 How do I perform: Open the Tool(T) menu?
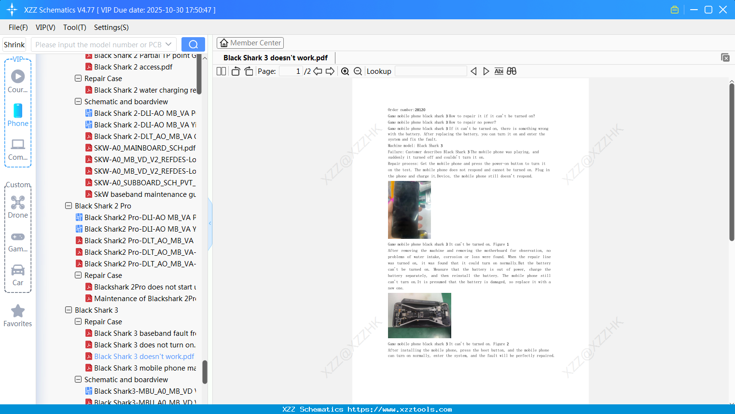[75, 28]
